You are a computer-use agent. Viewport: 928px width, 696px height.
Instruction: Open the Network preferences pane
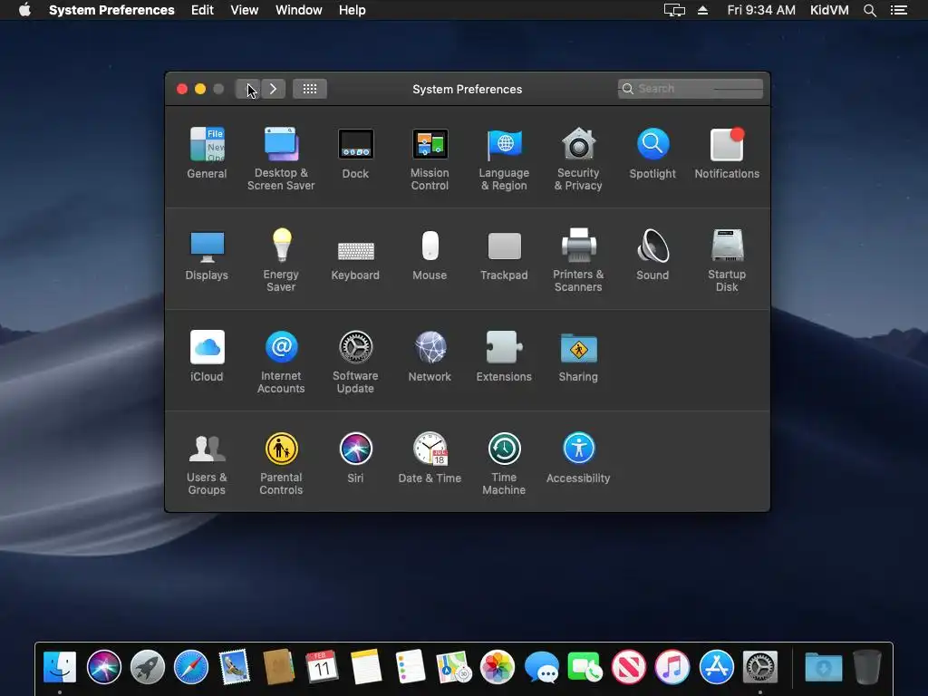[430, 355]
